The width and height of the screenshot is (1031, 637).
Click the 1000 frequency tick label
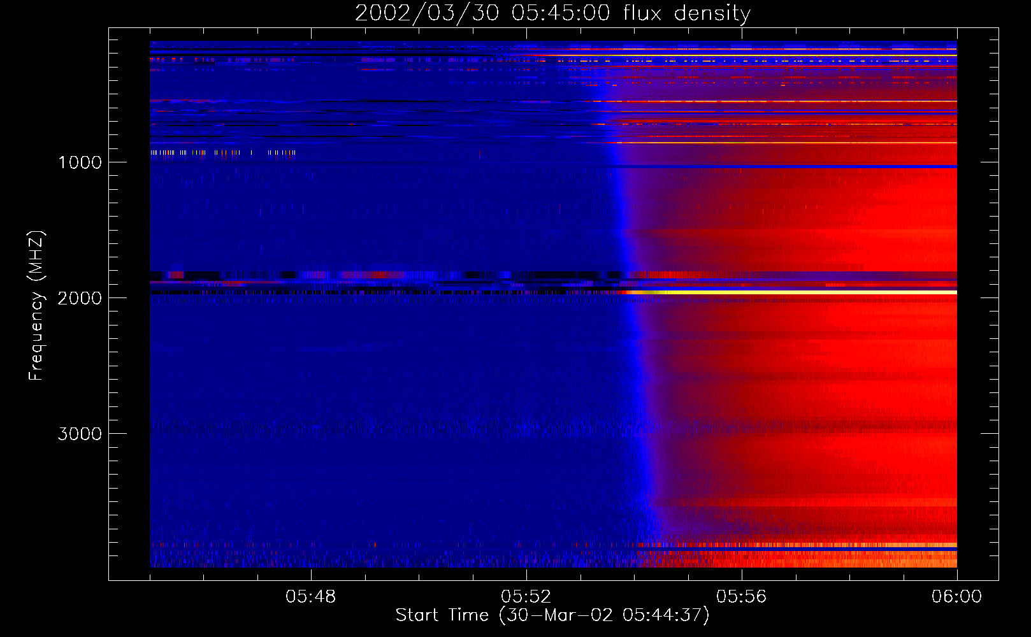[80, 162]
